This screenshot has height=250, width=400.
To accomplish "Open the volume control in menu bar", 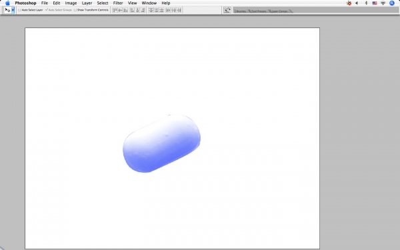I will point(357,3).
